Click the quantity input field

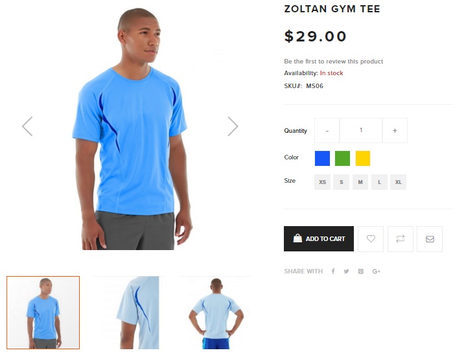[361, 130]
